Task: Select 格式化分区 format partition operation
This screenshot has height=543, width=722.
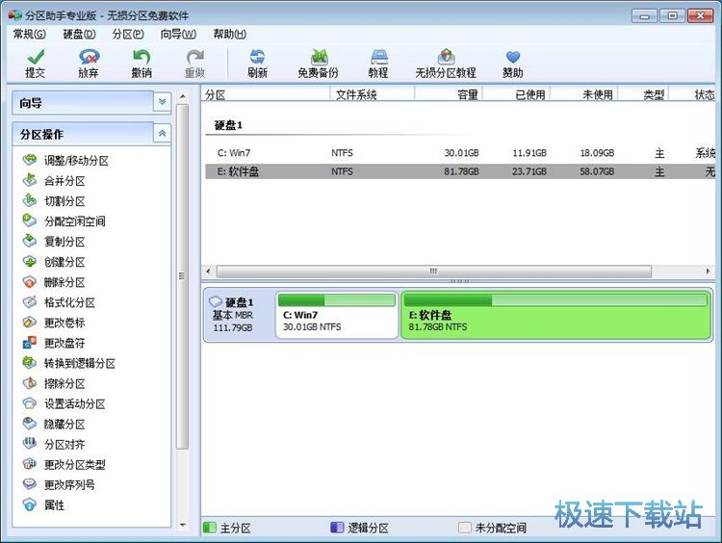Action: pyautogui.click(x=59, y=302)
